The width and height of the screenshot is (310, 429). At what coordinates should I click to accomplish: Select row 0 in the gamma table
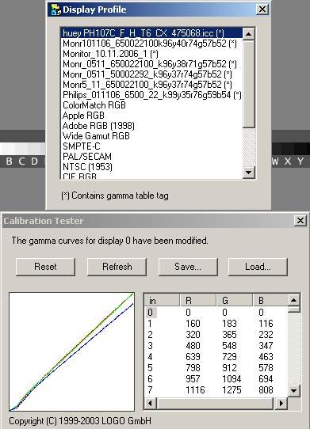(216, 313)
